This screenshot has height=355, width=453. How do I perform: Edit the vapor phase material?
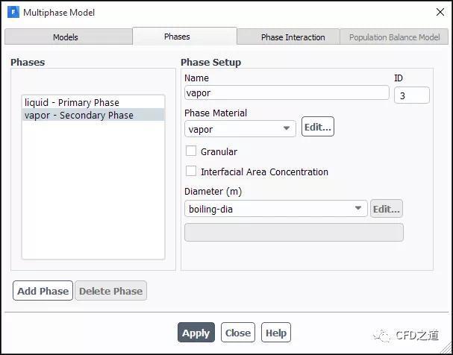point(317,128)
